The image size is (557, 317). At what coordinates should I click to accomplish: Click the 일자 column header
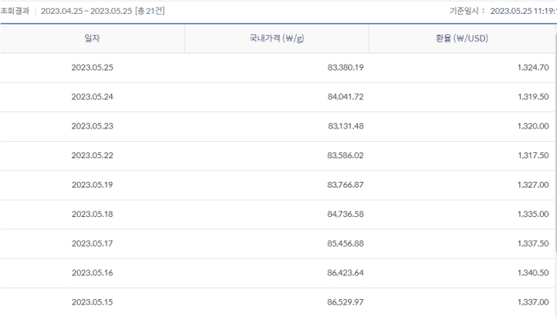pyautogui.click(x=92, y=38)
